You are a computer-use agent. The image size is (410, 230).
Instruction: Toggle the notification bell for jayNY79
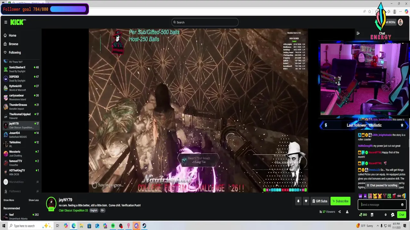click(x=298, y=201)
